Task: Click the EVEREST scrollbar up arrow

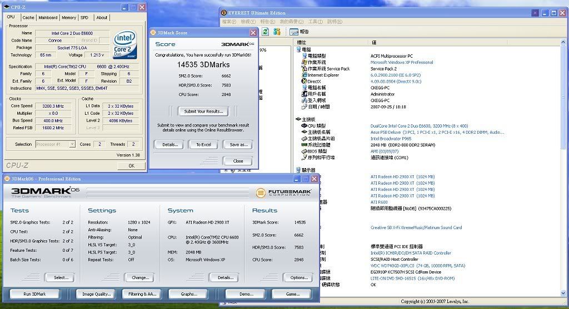Action: pyautogui.click(x=563, y=42)
